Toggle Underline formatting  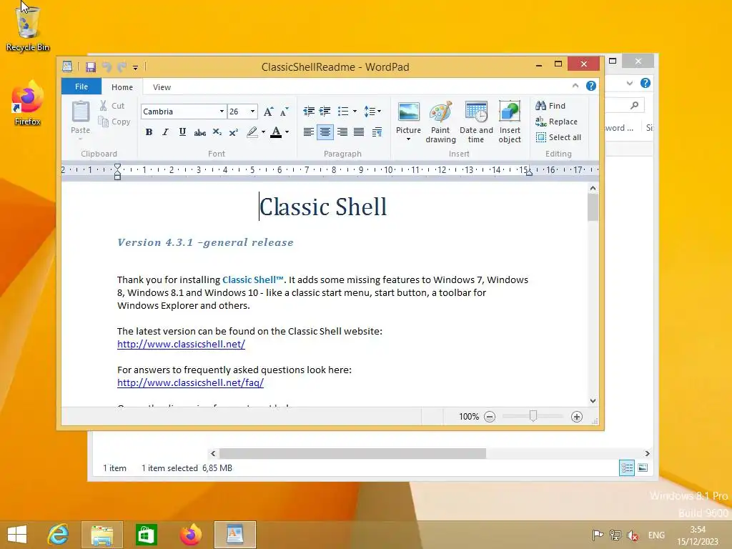pos(182,132)
